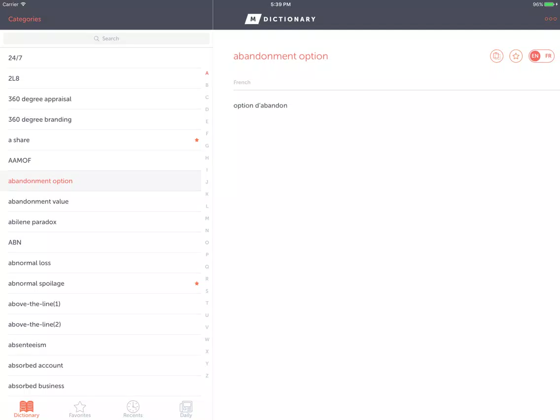The height and width of the screenshot is (420, 560).
Task: Jump to letter W in index
Action: pyautogui.click(x=207, y=339)
